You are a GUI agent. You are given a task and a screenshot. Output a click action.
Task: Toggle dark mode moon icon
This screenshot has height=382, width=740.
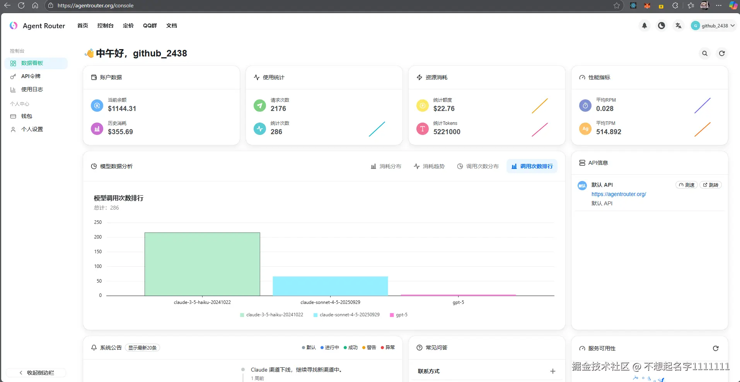coord(662,26)
